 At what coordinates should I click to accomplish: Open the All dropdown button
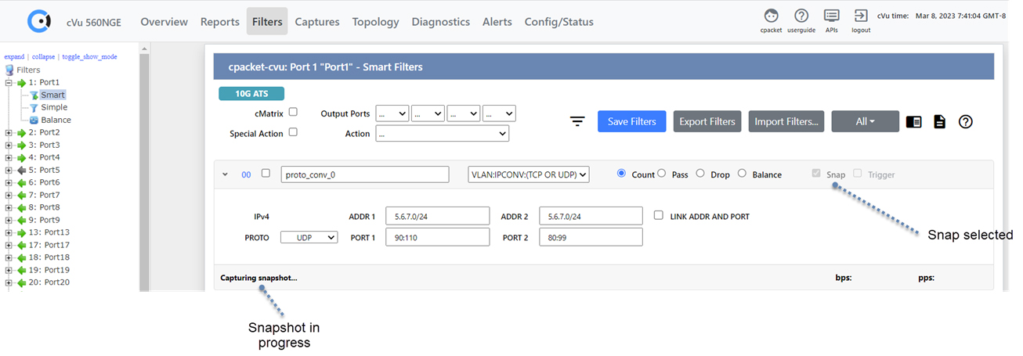pos(865,121)
